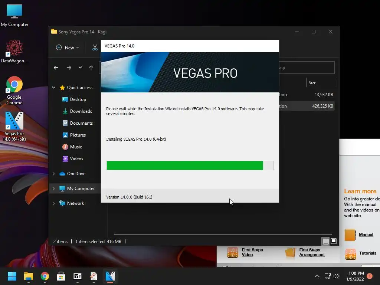Open Downloads in the Explorer sidebar
This screenshot has width=380, height=285.
77,111
